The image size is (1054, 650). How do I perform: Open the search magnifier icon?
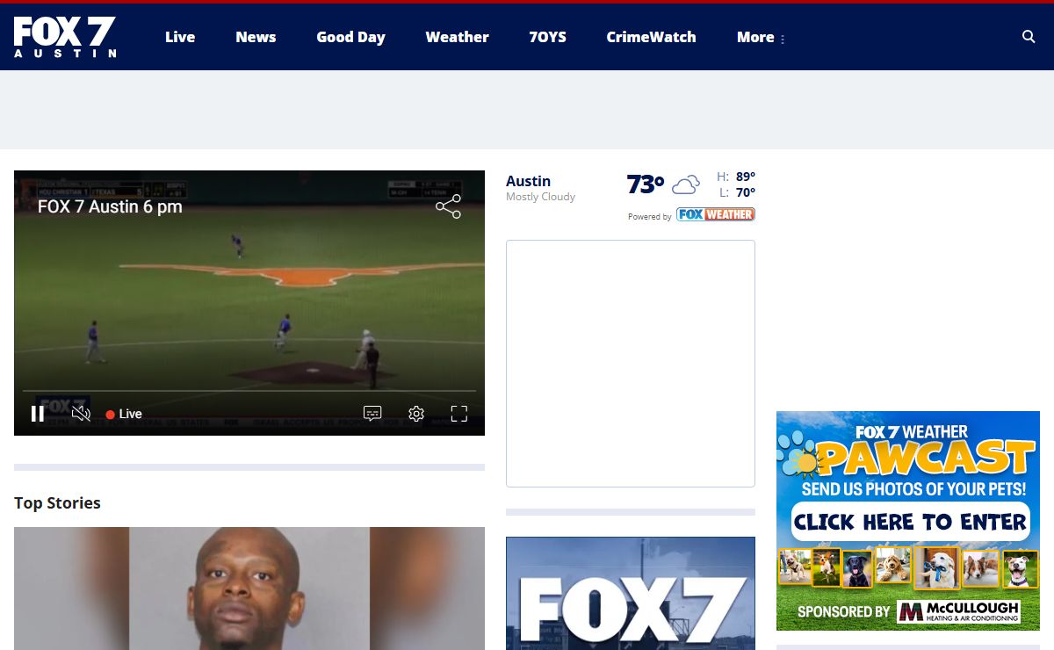tap(1029, 37)
